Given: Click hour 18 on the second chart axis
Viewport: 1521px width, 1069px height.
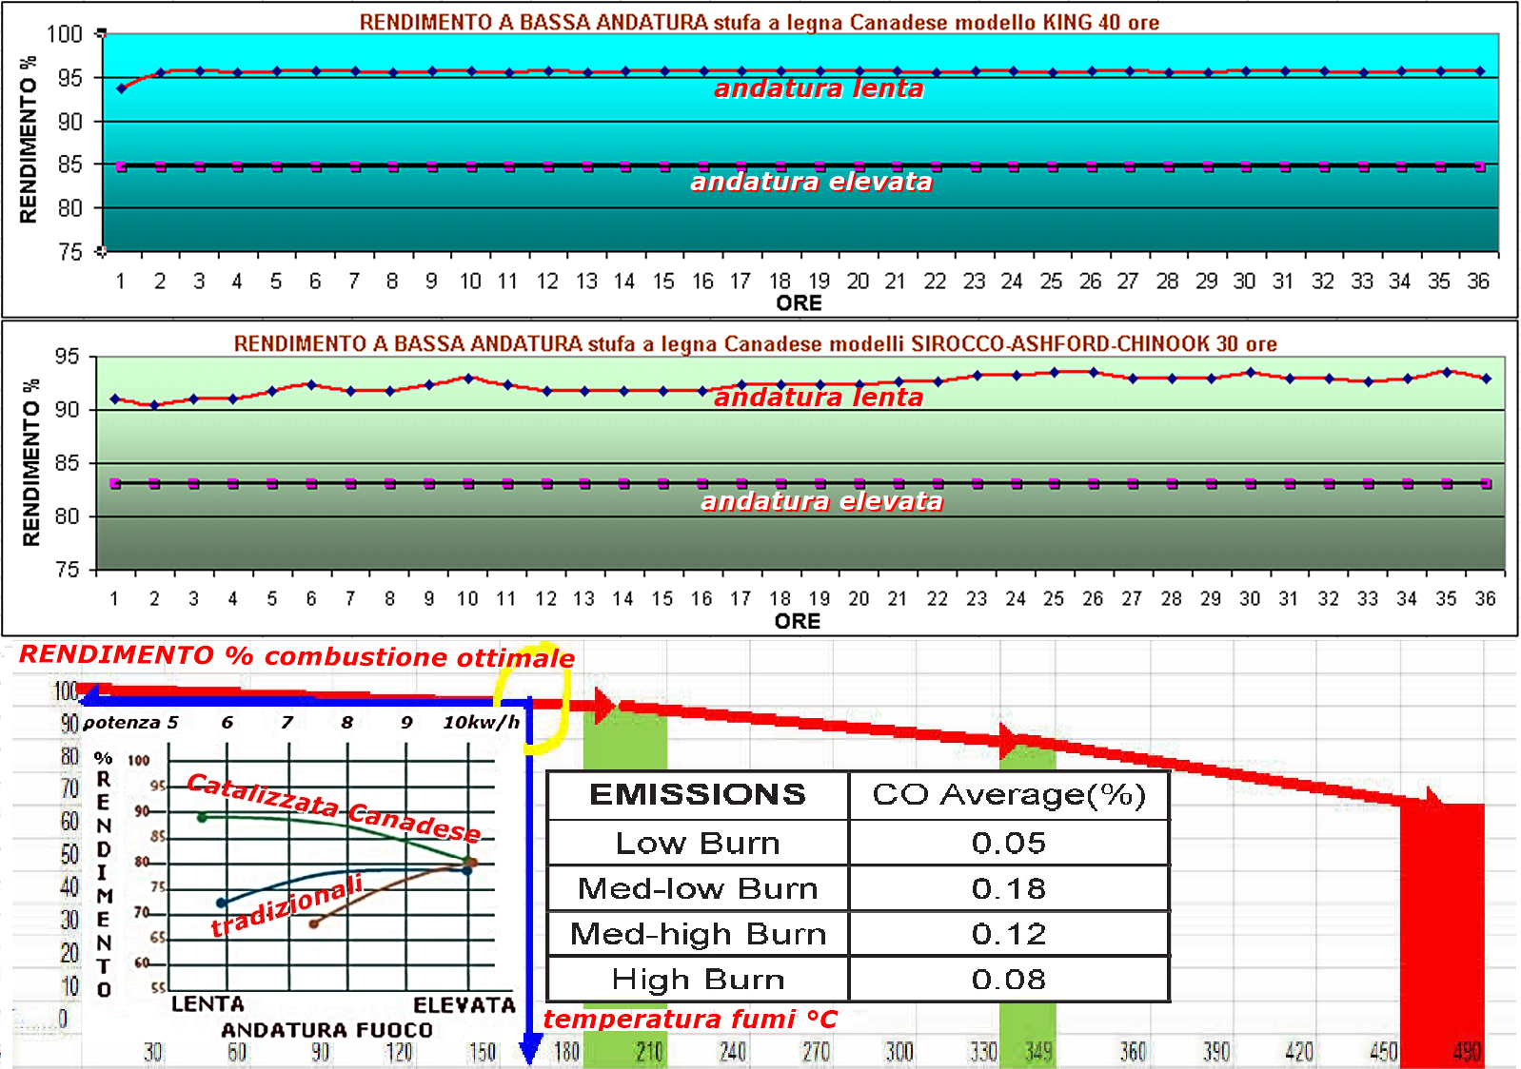Looking at the screenshot, I should [x=780, y=599].
